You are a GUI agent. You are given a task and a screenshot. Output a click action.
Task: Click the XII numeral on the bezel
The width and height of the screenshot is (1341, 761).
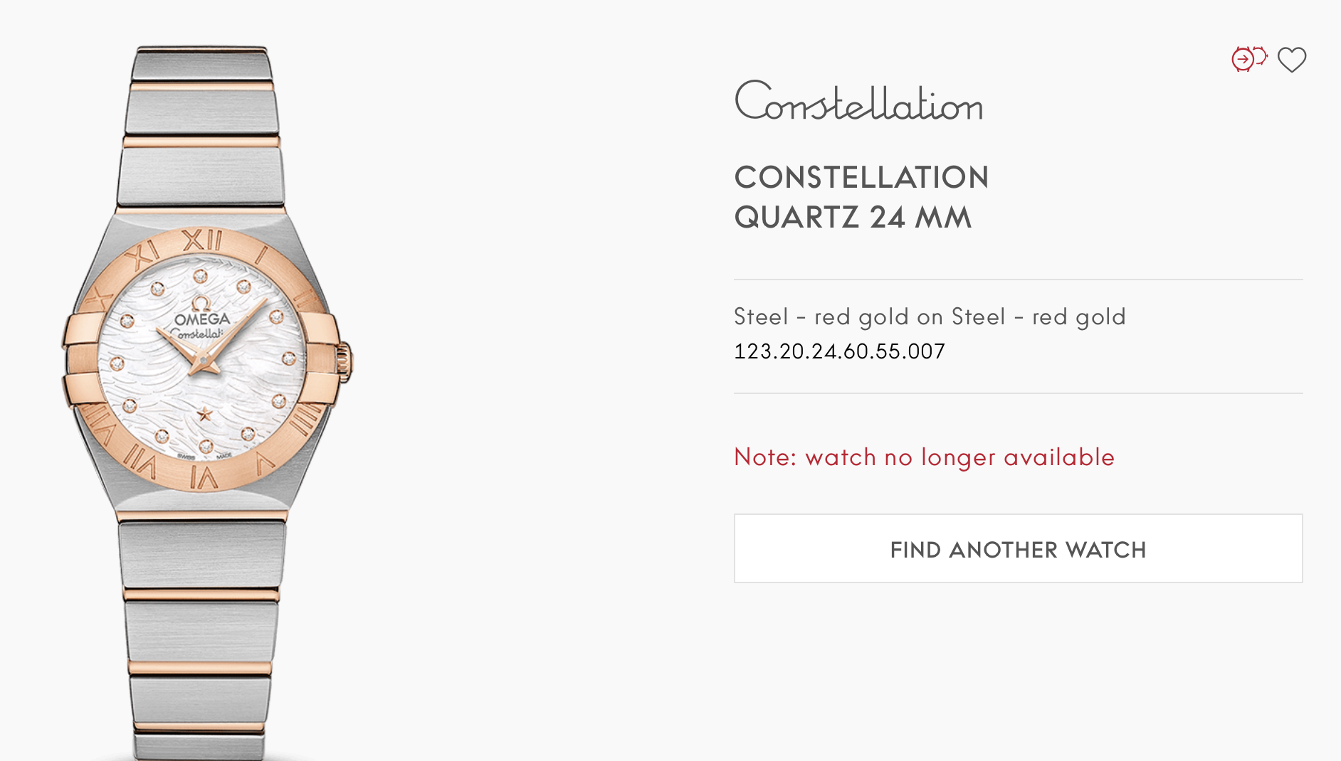pos(202,241)
